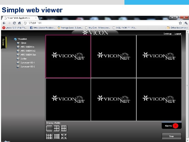Click the Surveyor-HD-1 camera icon
Viewport: 189px width, 142px height.
click(18, 63)
